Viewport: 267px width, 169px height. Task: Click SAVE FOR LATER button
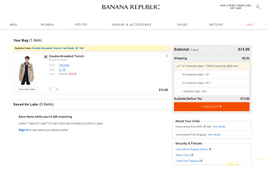point(27,89)
